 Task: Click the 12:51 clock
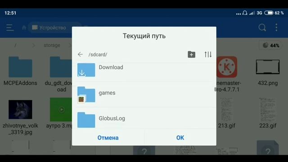point(10,13)
